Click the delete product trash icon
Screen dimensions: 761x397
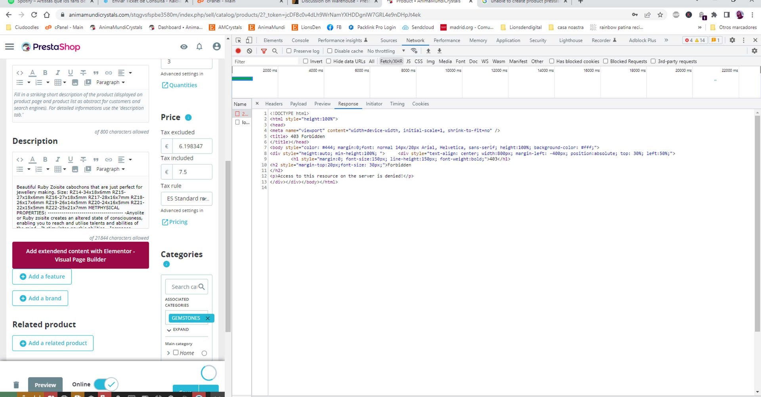pos(16,385)
